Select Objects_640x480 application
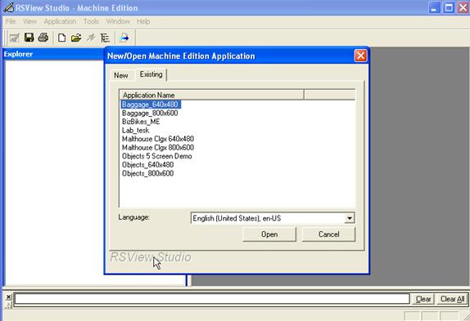This screenshot has height=321, width=470. (x=147, y=165)
